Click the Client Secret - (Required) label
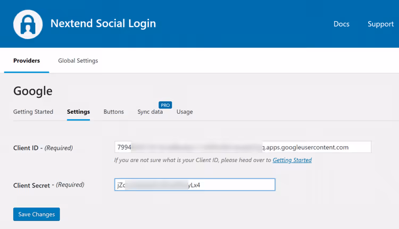The height and width of the screenshot is (229, 399). click(48, 185)
